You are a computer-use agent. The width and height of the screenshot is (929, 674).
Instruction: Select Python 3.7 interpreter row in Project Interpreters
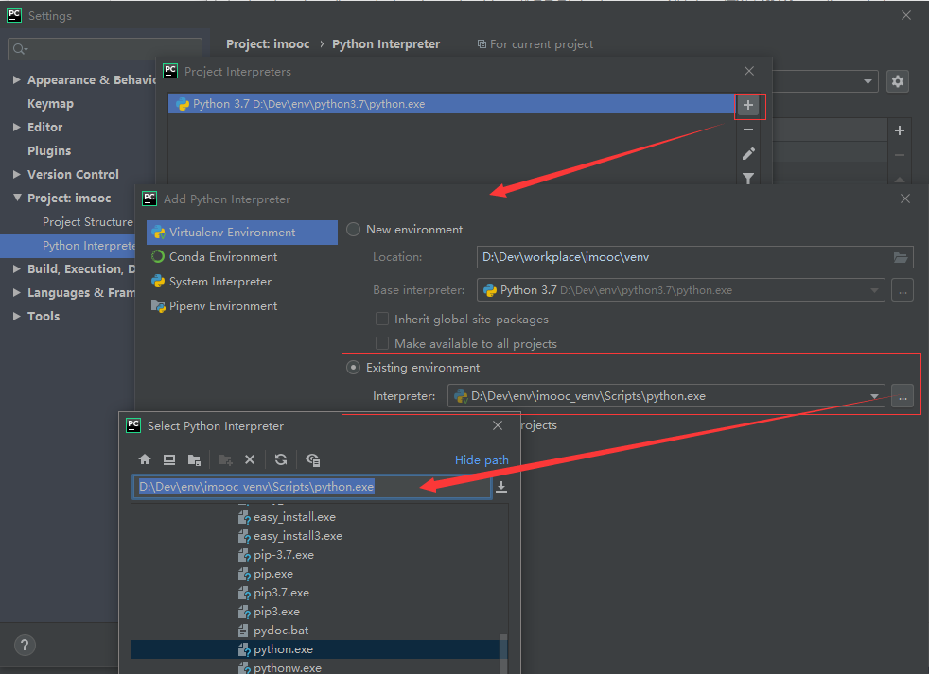[451, 104]
